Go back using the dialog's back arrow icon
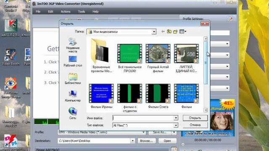 [163, 32]
